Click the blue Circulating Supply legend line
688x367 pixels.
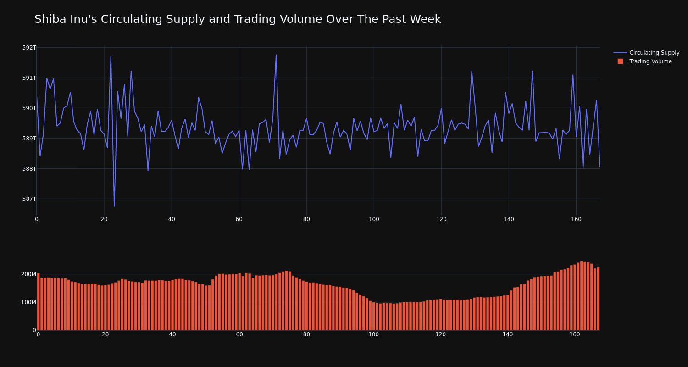pyautogui.click(x=620, y=53)
